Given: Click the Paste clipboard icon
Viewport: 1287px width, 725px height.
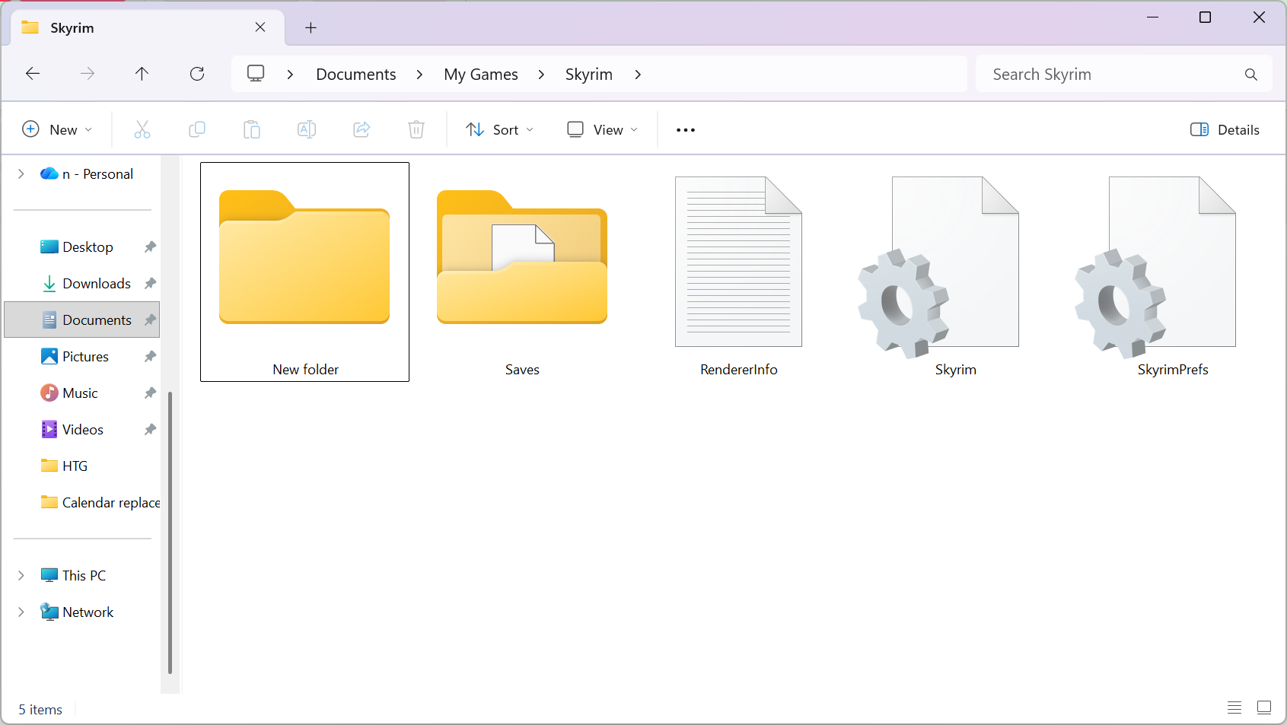Looking at the screenshot, I should pos(252,129).
